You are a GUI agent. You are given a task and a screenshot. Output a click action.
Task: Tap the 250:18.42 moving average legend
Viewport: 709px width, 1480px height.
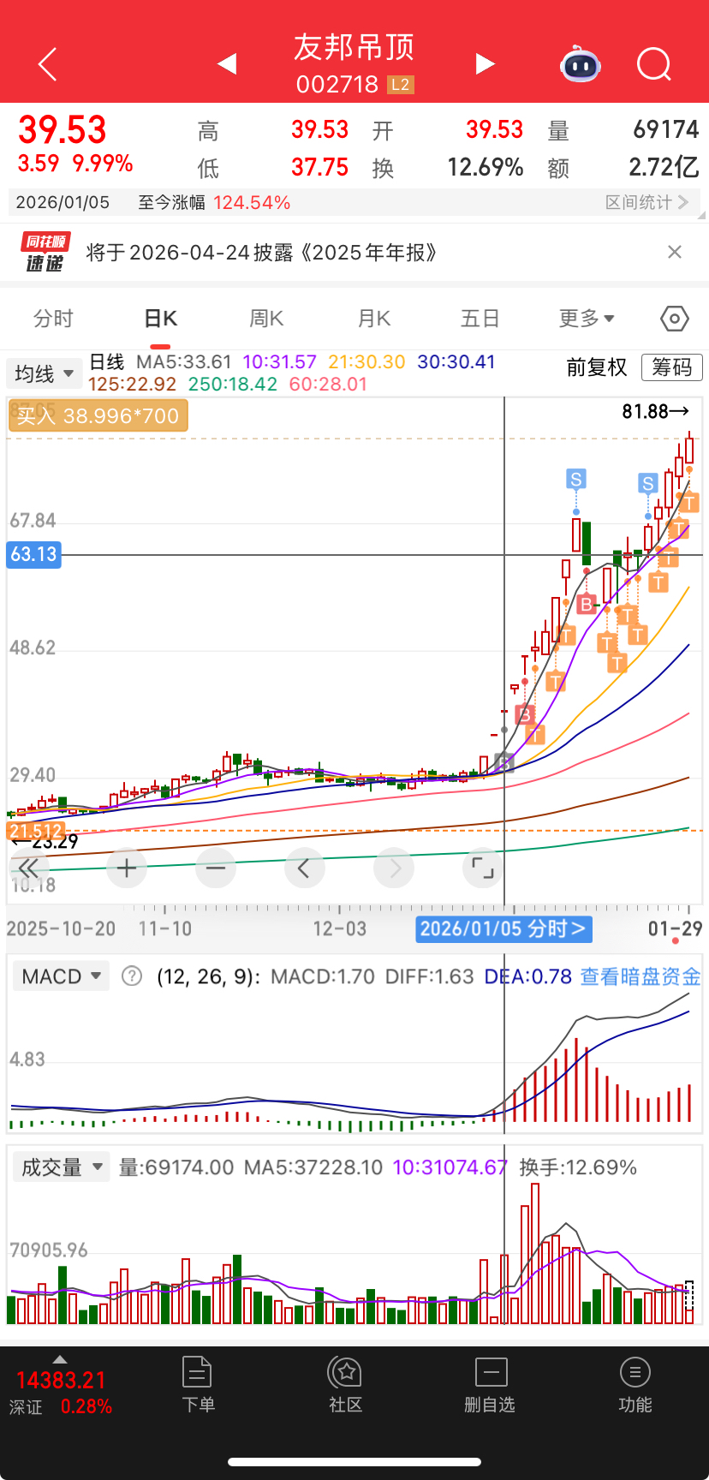(x=233, y=385)
